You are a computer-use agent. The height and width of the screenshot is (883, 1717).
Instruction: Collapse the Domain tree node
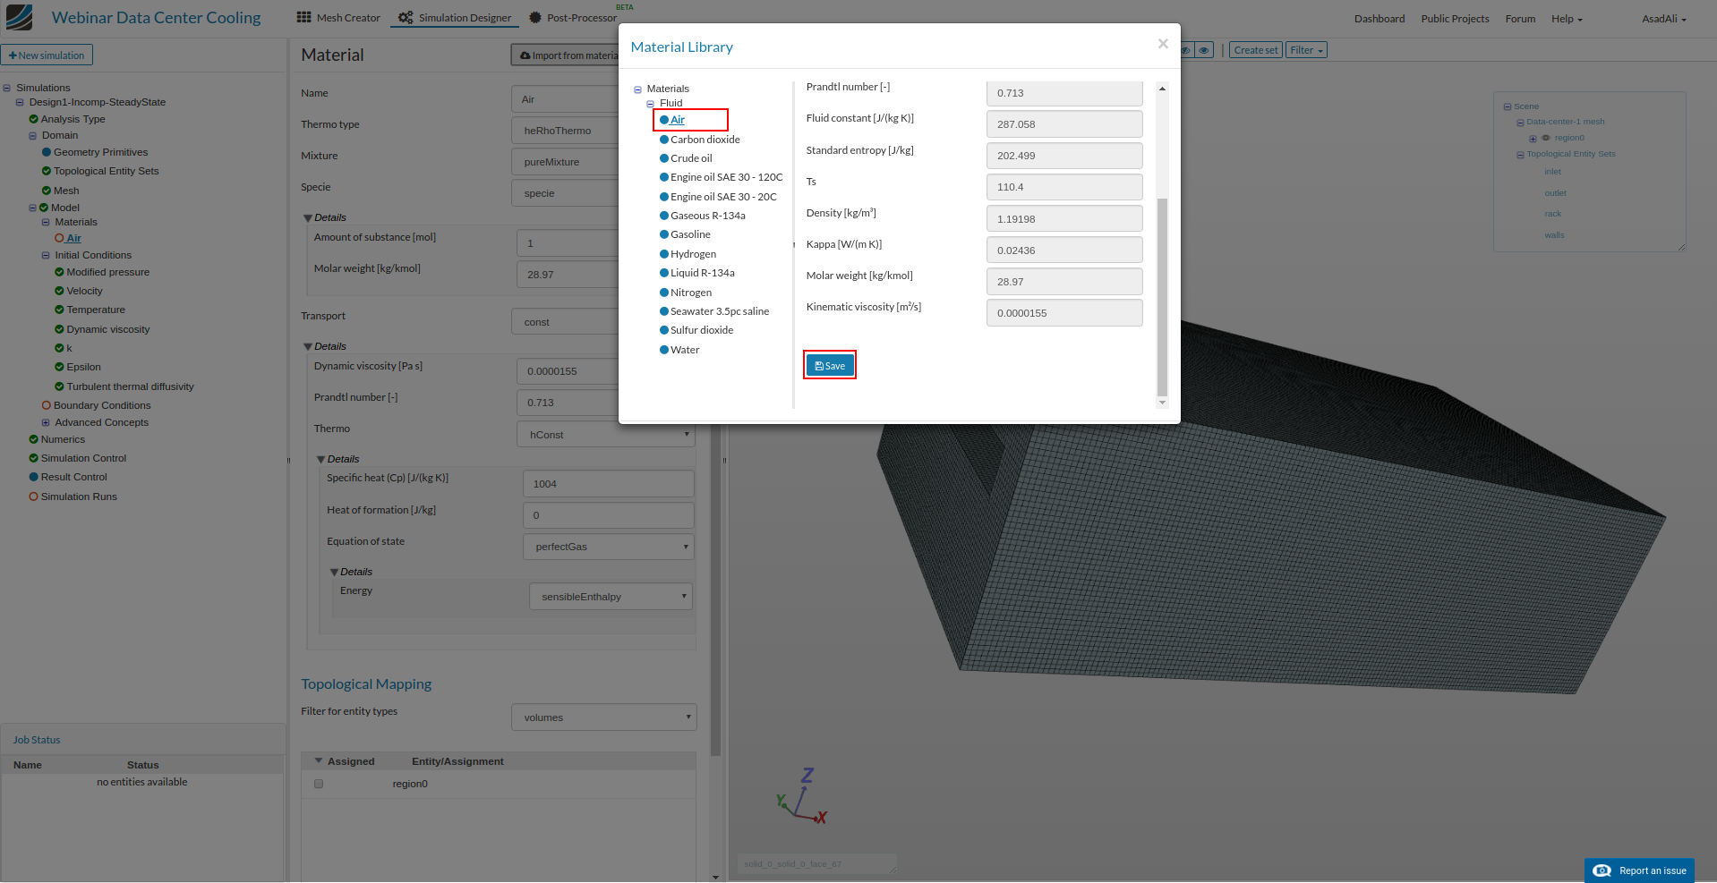(33, 136)
